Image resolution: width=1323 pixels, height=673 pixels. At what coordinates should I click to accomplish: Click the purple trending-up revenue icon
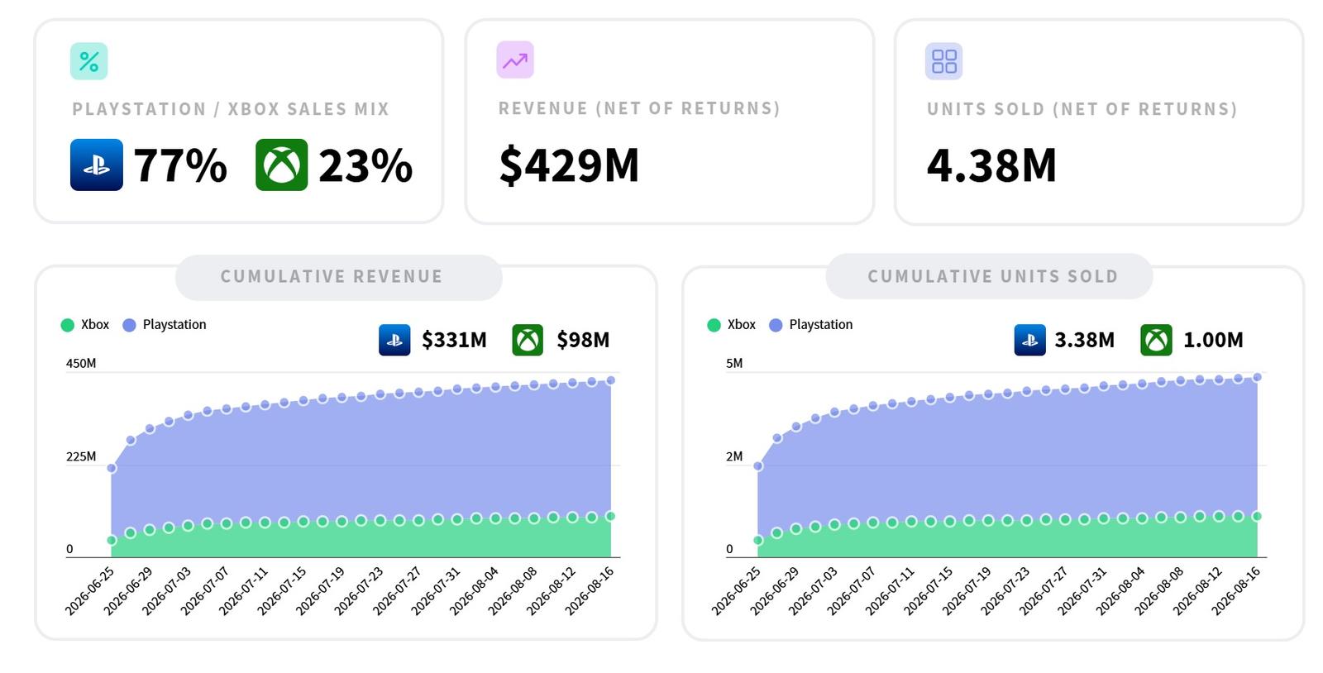515,60
